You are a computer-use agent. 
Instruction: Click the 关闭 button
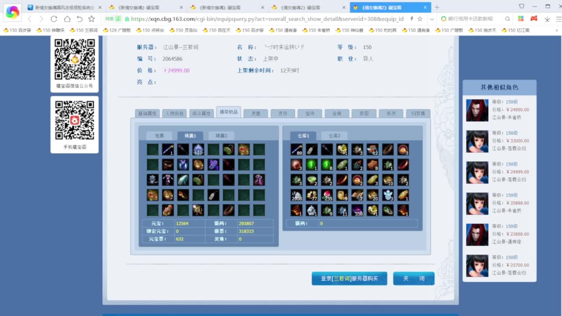pyautogui.click(x=414, y=279)
